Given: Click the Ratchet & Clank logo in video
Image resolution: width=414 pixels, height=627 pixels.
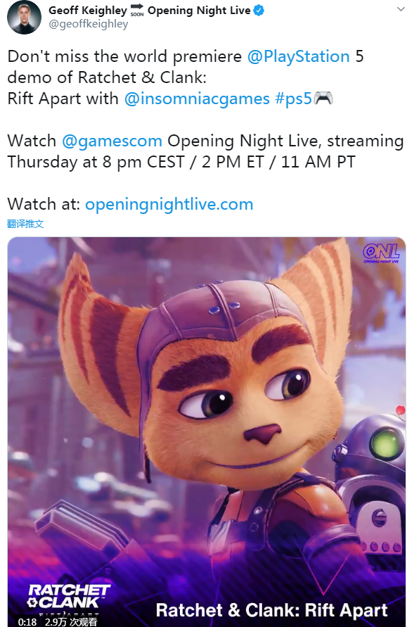Looking at the screenshot, I should (x=68, y=599).
